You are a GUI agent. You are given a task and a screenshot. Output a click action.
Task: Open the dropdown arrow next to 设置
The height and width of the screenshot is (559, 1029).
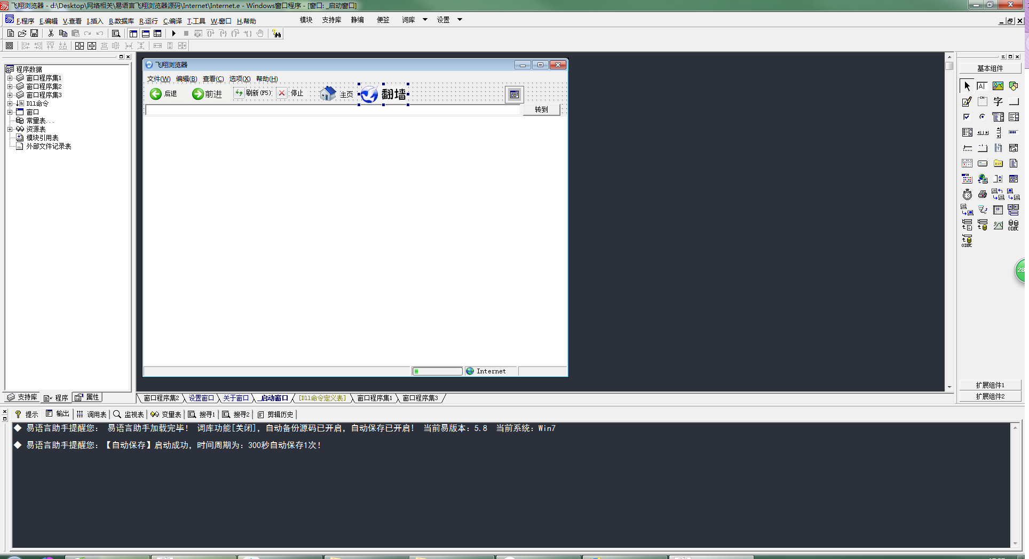point(460,20)
